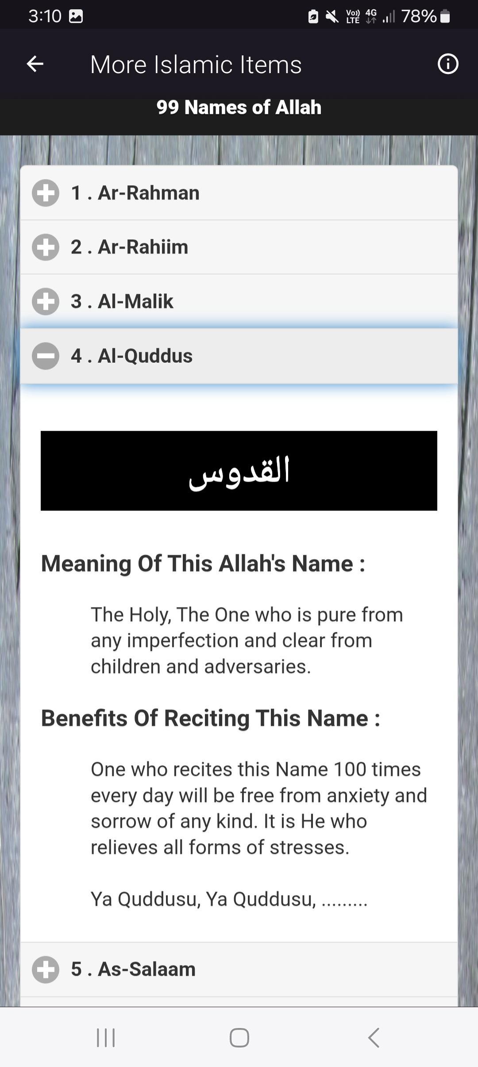Tap the More Islamic Items title
This screenshot has height=1067, width=478.
pyautogui.click(x=196, y=65)
